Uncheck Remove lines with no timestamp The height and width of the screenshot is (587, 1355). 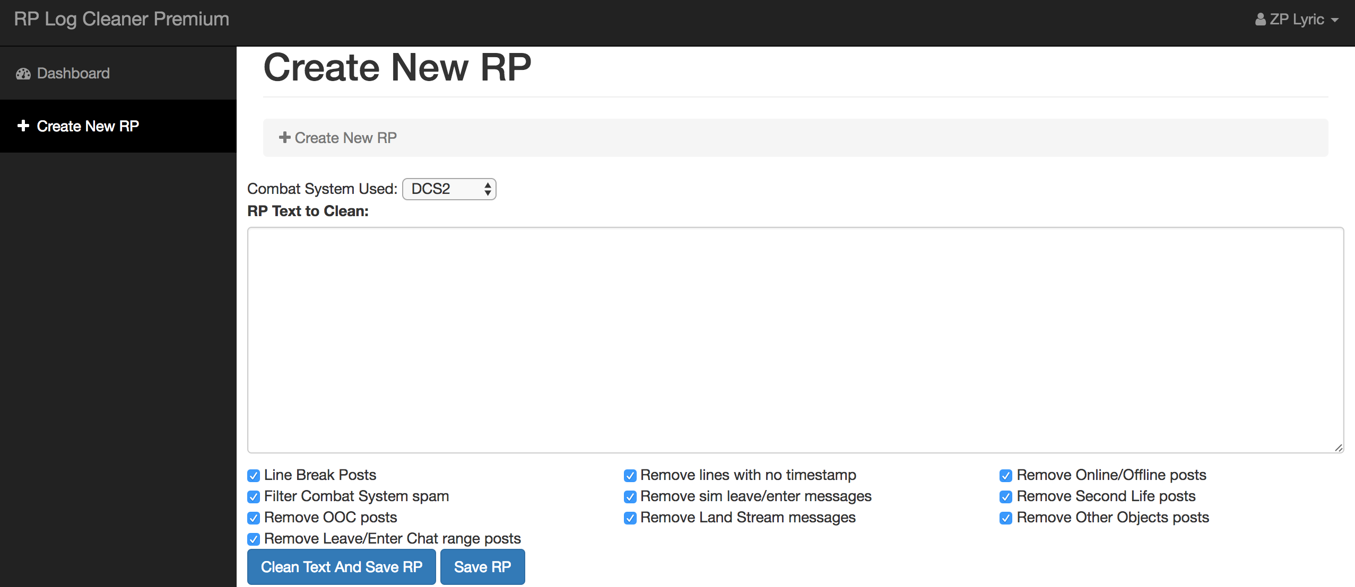[x=630, y=475]
